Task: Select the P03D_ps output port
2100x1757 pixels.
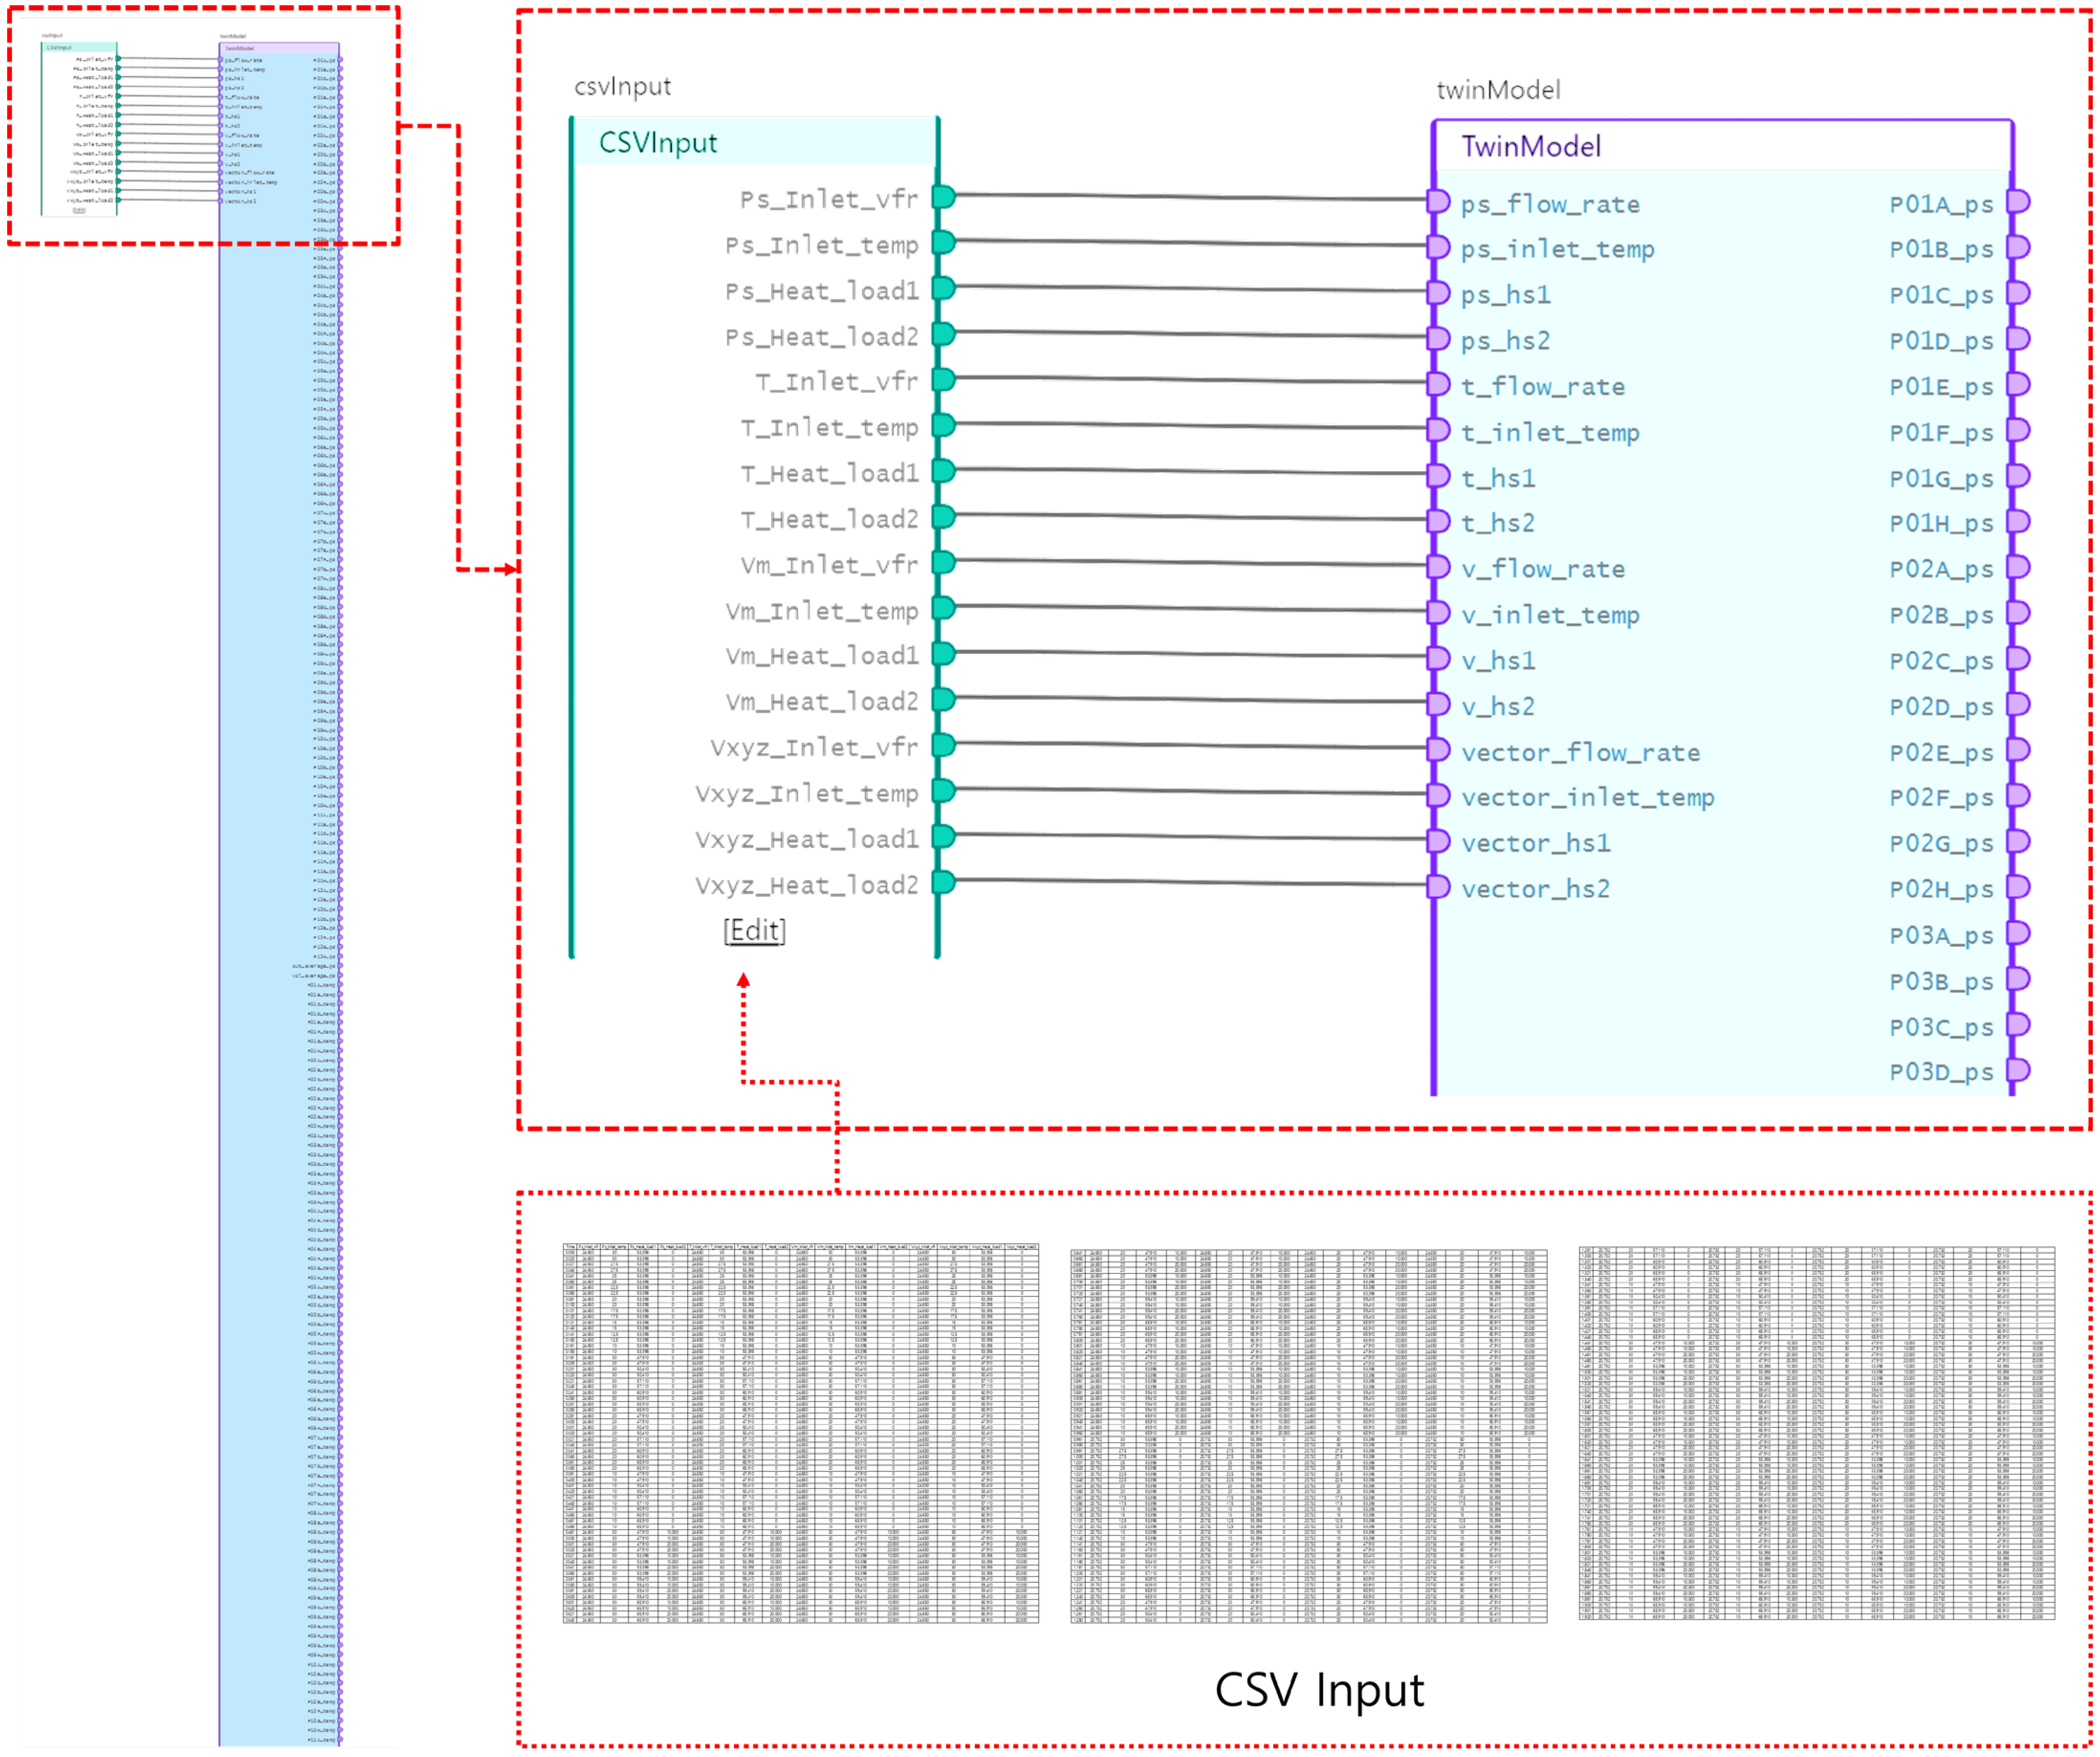Action: point(2018,1070)
